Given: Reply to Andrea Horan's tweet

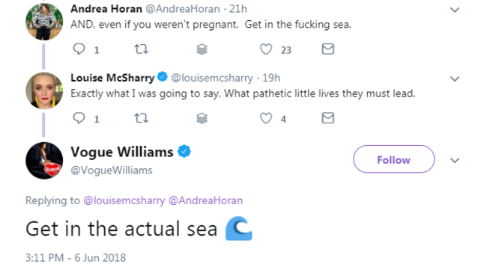Looking at the screenshot, I should pos(79,49).
